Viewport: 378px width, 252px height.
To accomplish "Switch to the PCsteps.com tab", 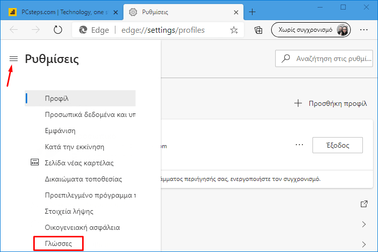I will 63,12.
